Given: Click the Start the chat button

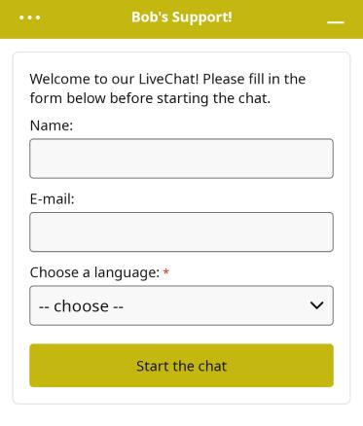Looking at the screenshot, I should 181,366.
